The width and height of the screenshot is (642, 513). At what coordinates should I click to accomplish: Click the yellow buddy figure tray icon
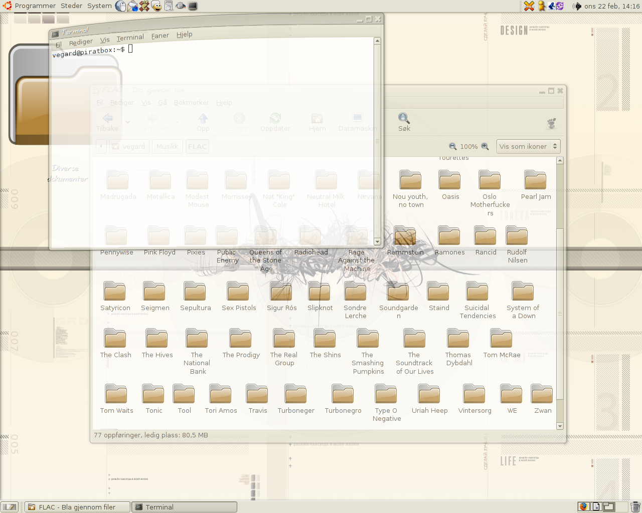point(542,6)
